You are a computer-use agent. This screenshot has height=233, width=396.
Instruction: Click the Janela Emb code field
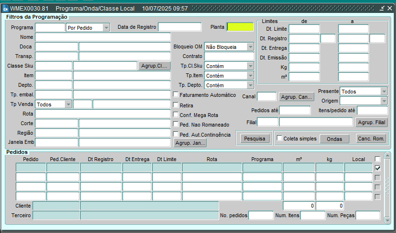[57, 142]
